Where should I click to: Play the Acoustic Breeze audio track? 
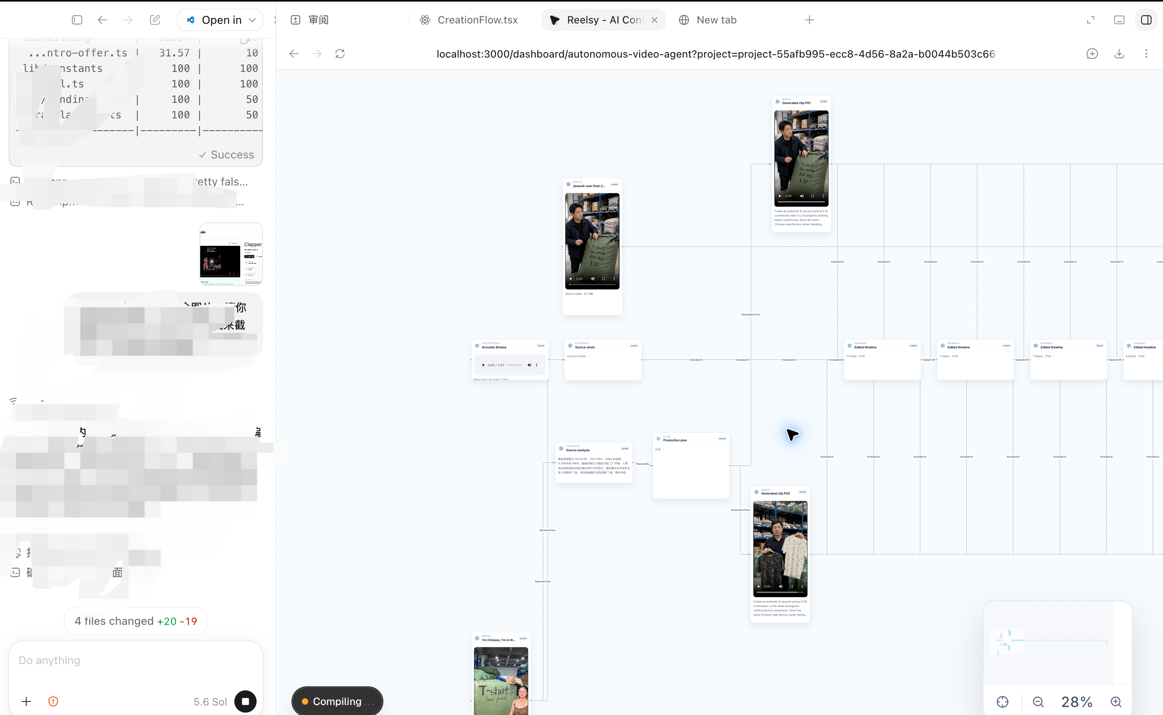pyautogui.click(x=483, y=365)
